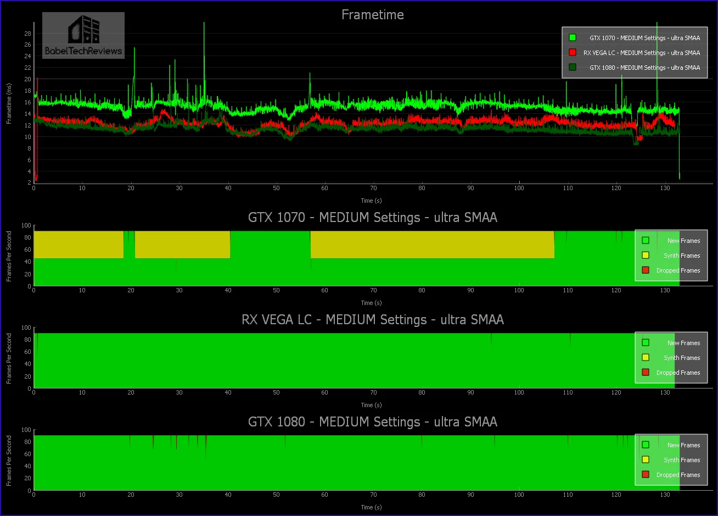Viewport: 718px width, 516px height.
Task: Click the 'Frametime' chart title
Action: [373, 15]
